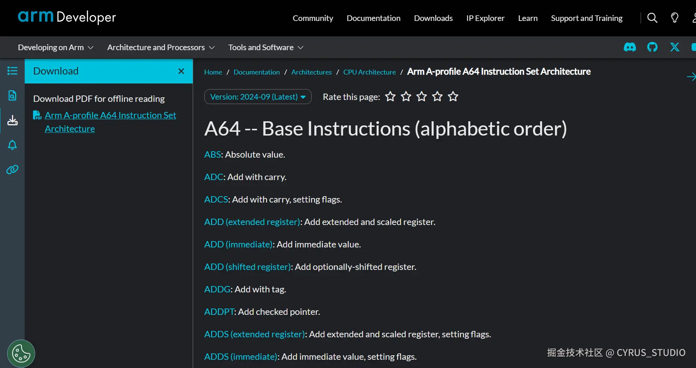696x368 pixels.
Task: Open the ADD (extended register) link
Action: coord(252,222)
